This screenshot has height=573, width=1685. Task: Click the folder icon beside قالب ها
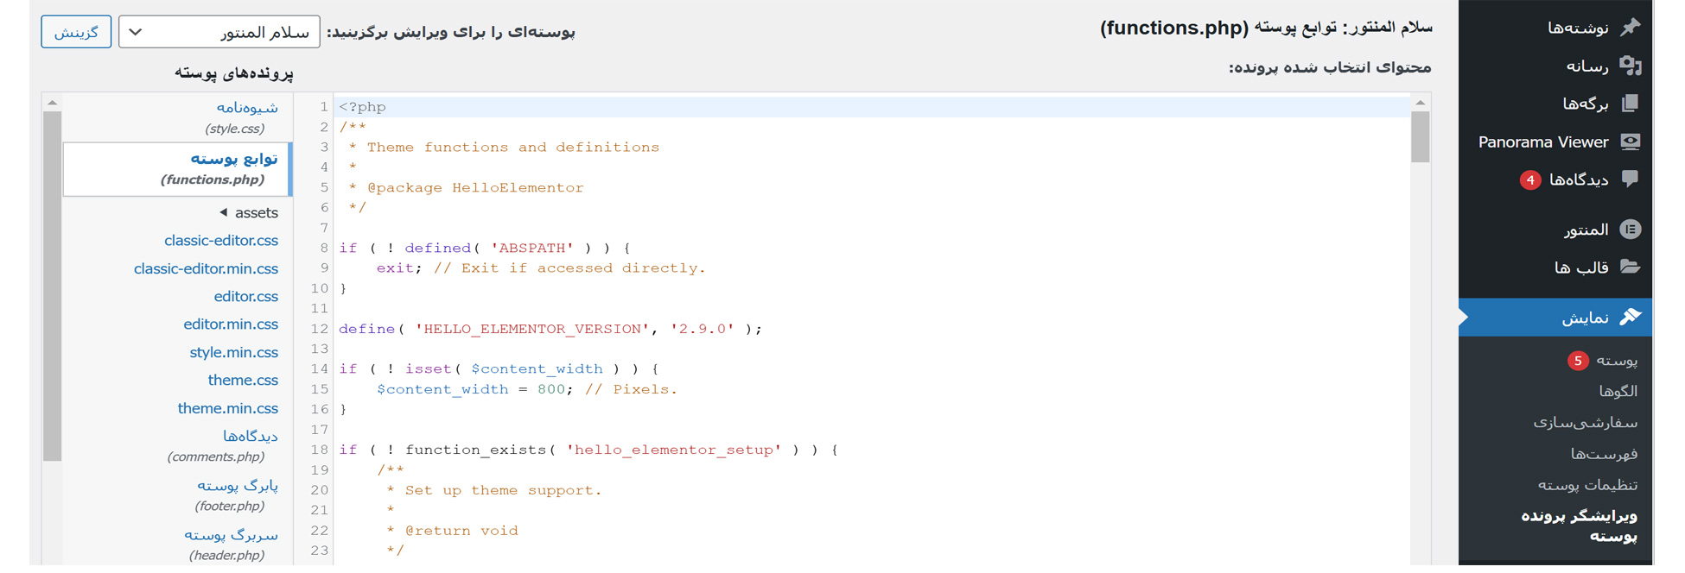tap(1630, 267)
